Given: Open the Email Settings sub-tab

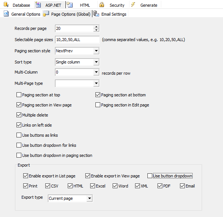Looking at the screenshot, I should (114, 14).
